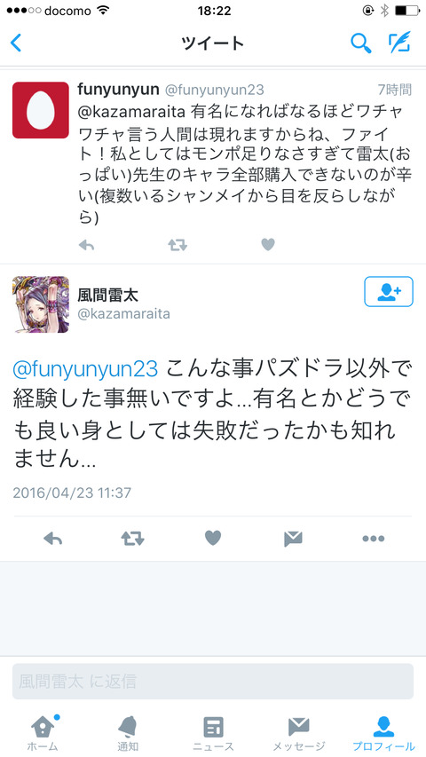
Task: Like funyunyun's tweet with heart
Action: 267,245
